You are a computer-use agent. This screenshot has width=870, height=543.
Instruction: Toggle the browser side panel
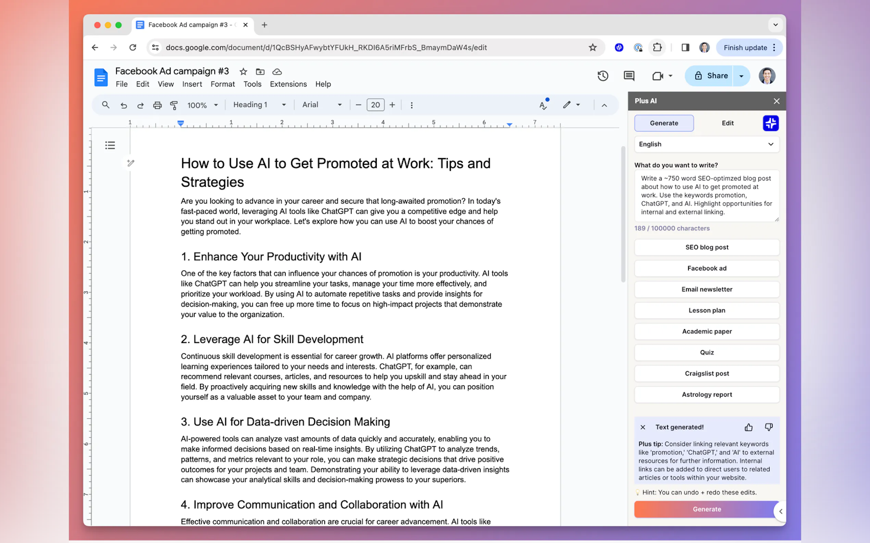pos(685,48)
